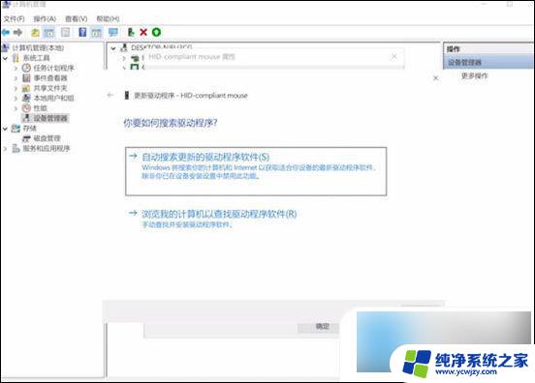This screenshot has height=383, width=535.
Task: Expand the 性能 tree node
Action: [16, 108]
